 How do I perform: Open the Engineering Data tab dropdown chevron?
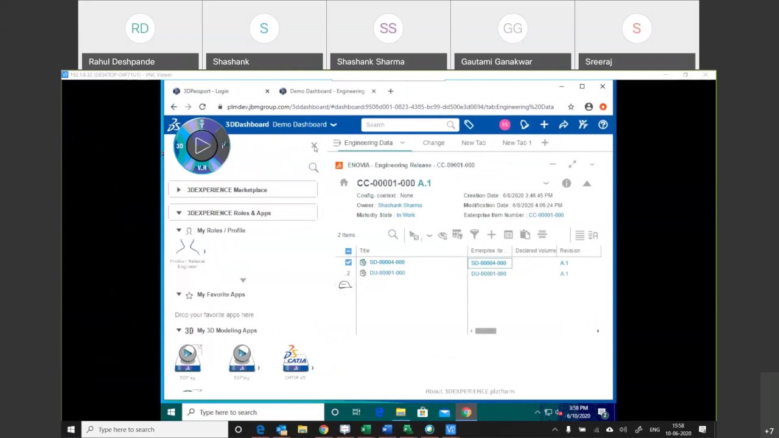(402, 143)
